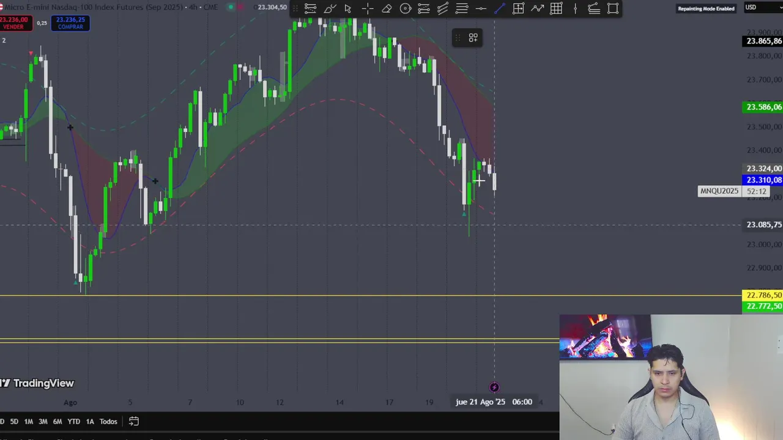Select the Horizontal Line tool

pos(481,9)
